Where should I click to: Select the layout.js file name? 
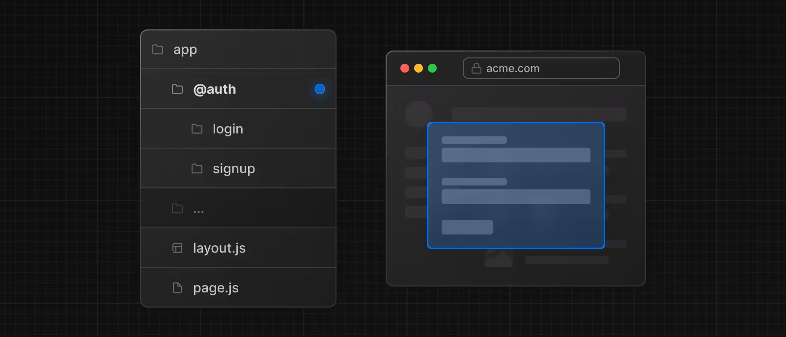pyautogui.click(x=219, y=248)
